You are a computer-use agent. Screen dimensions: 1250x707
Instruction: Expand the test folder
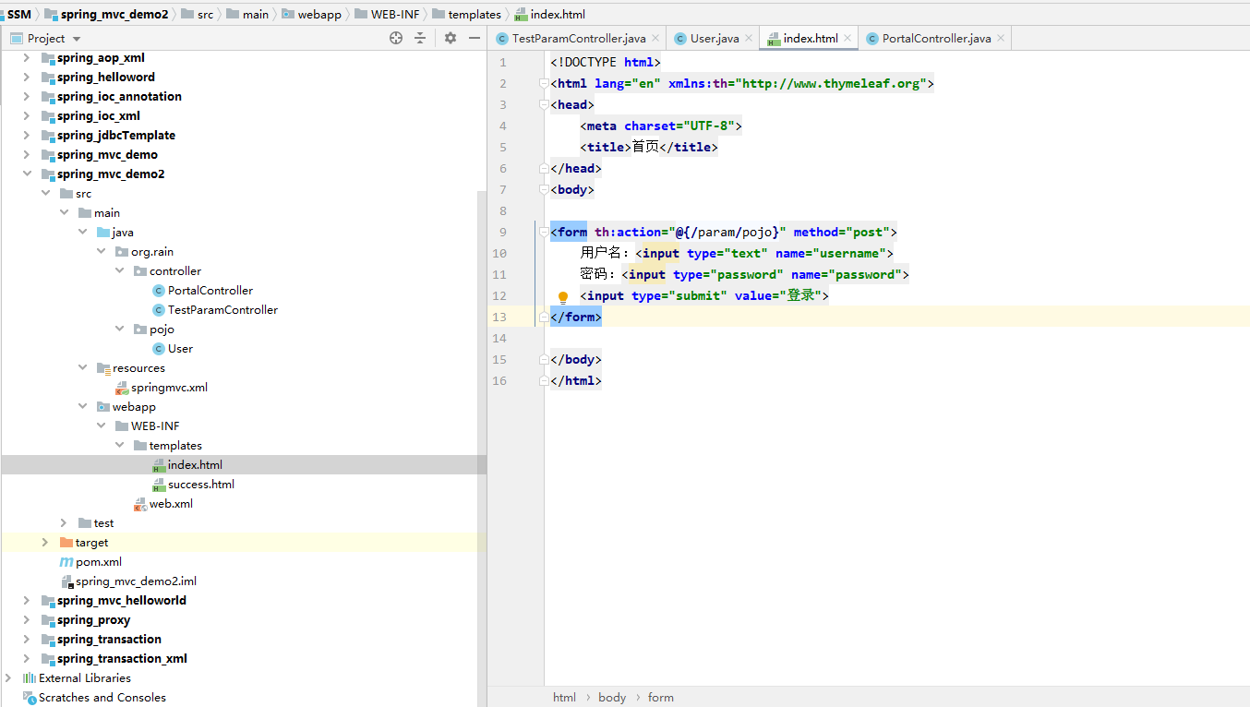(63, 523)
